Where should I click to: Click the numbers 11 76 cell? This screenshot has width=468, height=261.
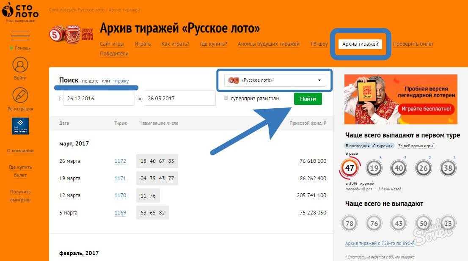(148, 196)
